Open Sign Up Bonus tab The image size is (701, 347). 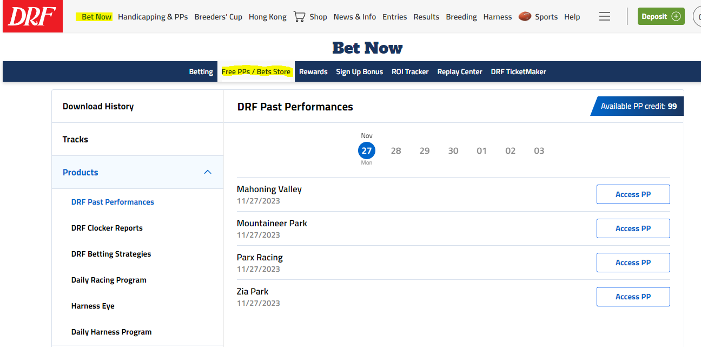coord(360,71)
